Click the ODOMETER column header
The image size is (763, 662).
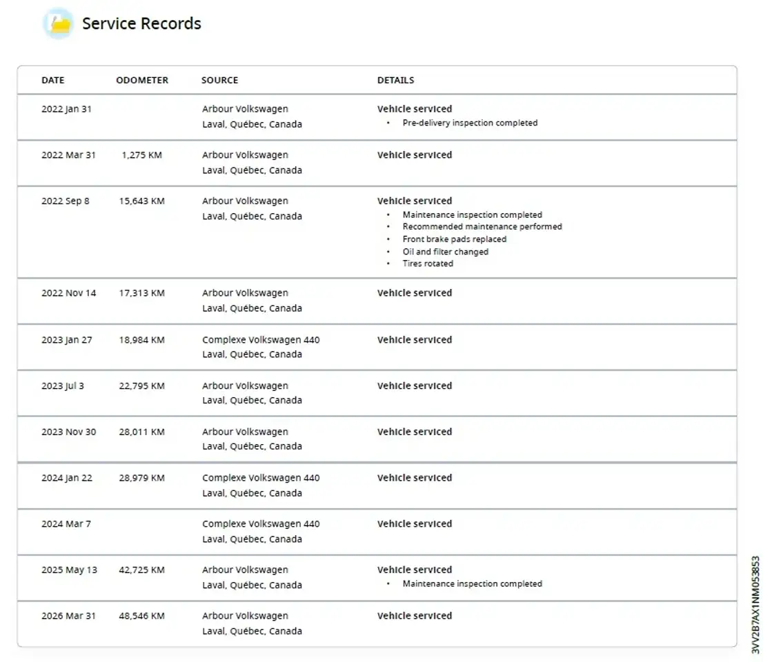pyautogui.click(x=142, y=80)
